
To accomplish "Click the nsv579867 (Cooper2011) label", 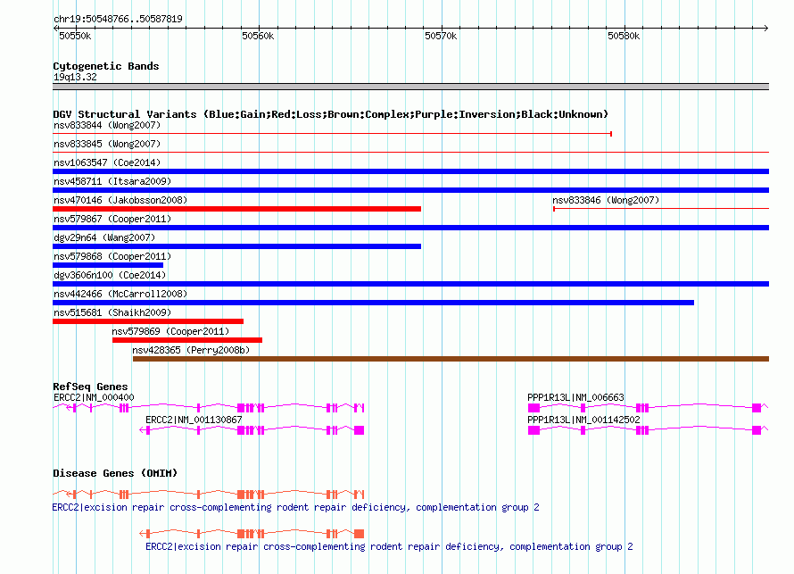I will point(112,219).
